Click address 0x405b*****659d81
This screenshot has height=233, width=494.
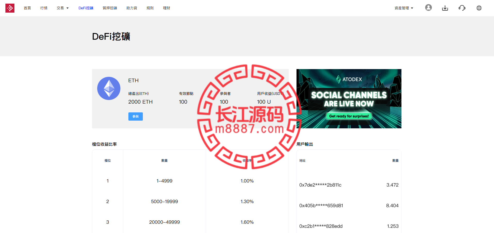(321, 206)
